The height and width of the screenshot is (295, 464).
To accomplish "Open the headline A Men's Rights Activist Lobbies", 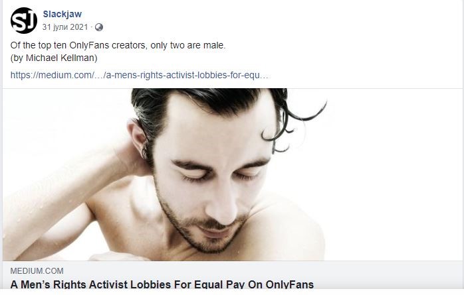I will (x=162, y=284).
